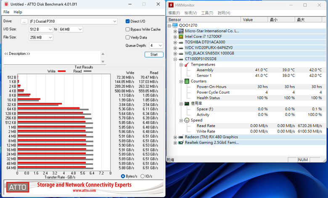The width and height of the screenshot is (328, 198).
Task: Click the Value column header
Action: 254,20
